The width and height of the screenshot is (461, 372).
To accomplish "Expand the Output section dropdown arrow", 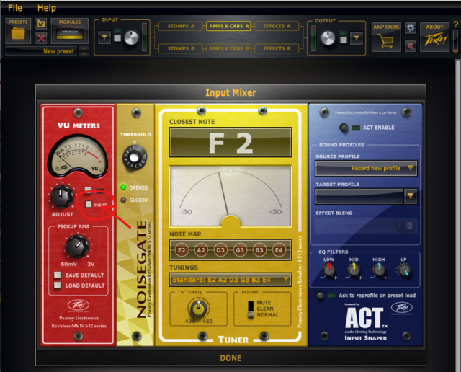I will pyautogui.click(x=357, y=38).
